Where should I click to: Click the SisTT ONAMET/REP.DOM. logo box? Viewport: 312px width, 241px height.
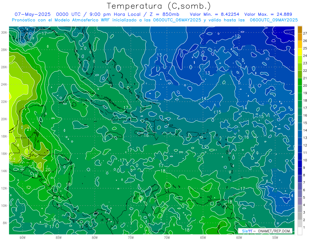tap(265, 231)
